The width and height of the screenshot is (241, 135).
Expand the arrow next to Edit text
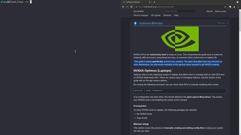click(x=227, y=23)
